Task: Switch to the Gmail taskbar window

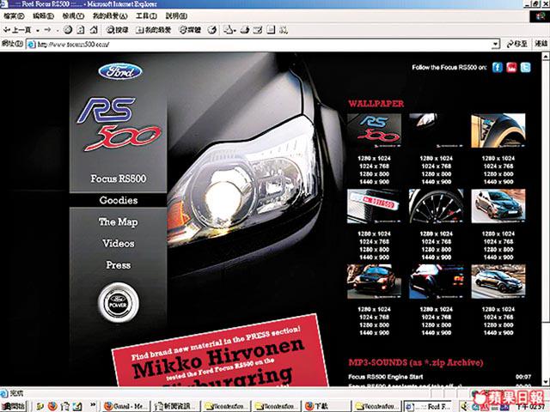Action: tap(125, 406)
